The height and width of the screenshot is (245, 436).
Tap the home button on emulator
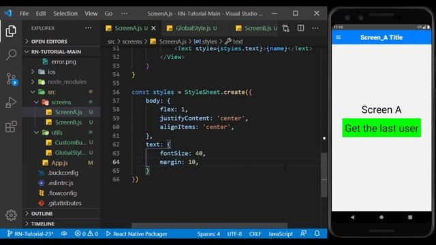tap(381, 217)
